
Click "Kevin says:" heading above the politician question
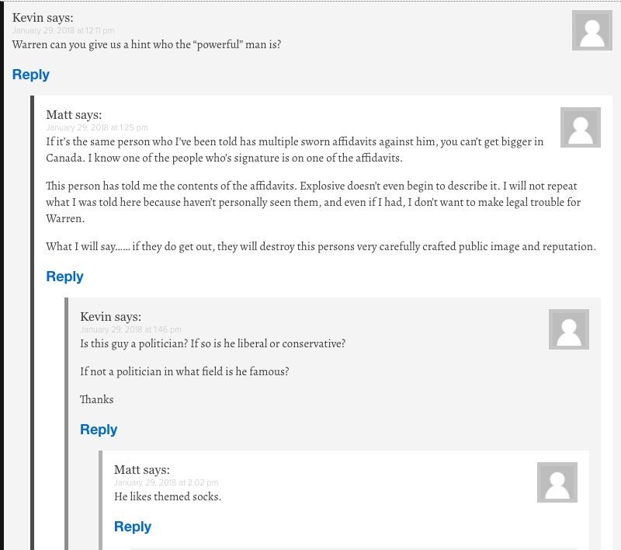(x=110, y=317)
